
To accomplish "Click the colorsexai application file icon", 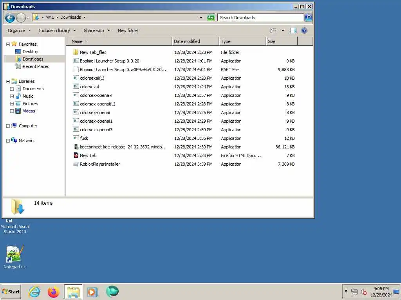I will (x=76, y=86).
